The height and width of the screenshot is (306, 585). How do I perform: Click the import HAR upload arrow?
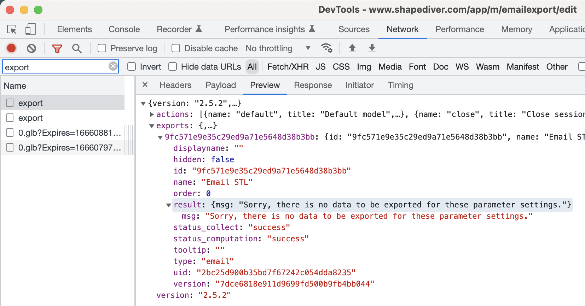pos(352,48)
